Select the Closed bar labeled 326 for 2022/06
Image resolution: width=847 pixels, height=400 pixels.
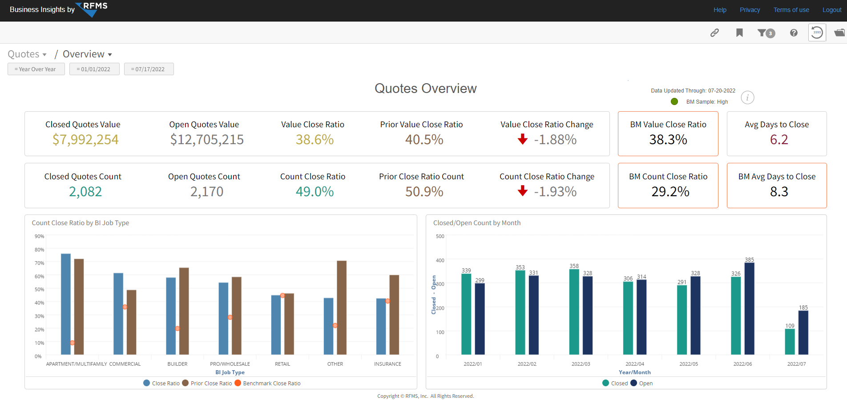click(736, 315)
